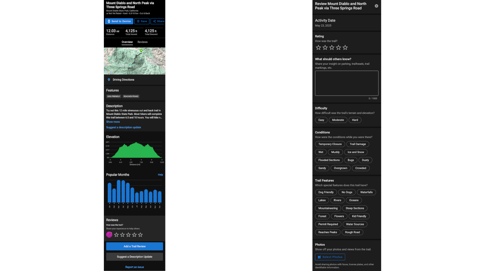Screen dimensions: 483x271
Task: Rate two stars in left Reviews section
Action: 122,235
